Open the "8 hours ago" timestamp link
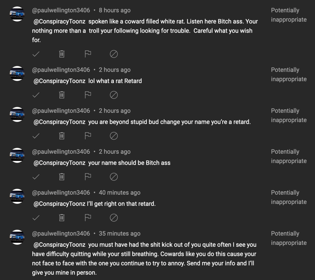Viewport: 315px width, 280px height. [x=114, y=10]
